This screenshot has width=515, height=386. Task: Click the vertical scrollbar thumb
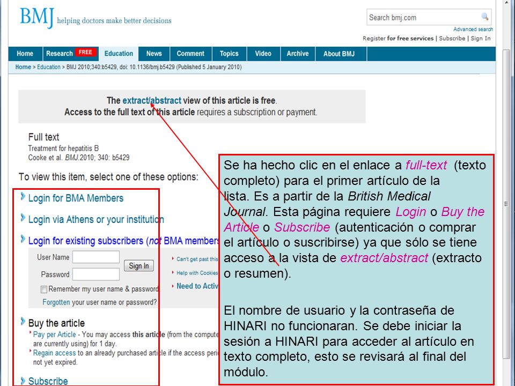pyautogui.click(x=506, y=204)
